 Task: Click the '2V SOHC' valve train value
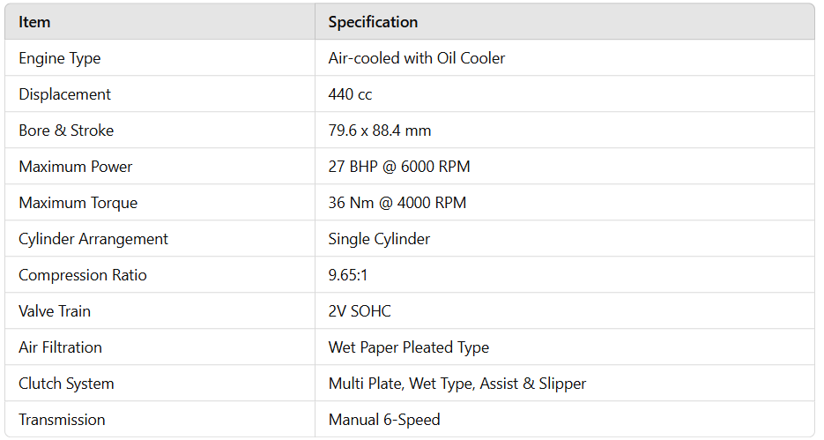(x=360, y=311)
